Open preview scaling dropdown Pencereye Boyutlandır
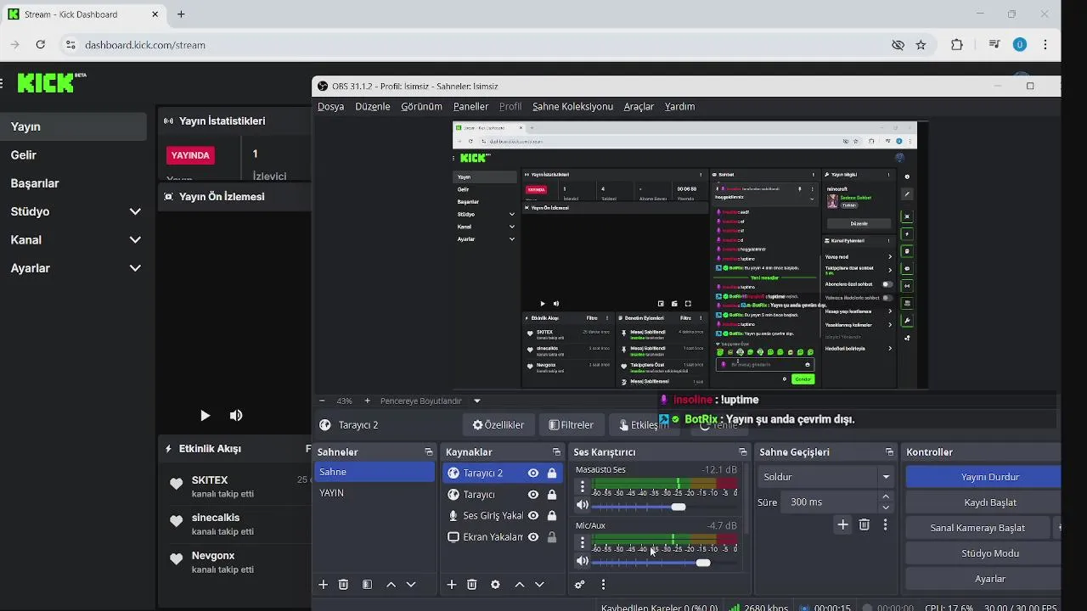This screenshot has height=611, width=1087. (431, 401)
